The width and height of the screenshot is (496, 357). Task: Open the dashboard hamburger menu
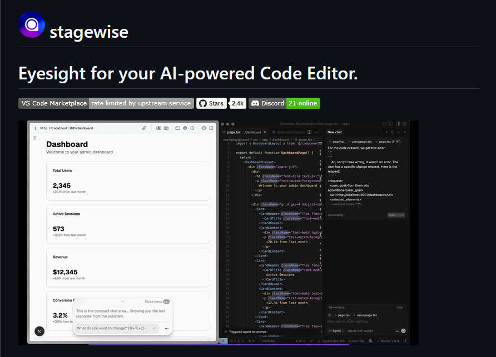coord(35,138)
